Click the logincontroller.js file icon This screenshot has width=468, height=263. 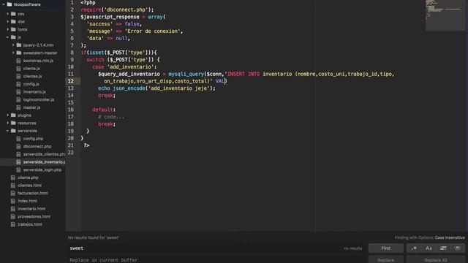coord(18,99)
